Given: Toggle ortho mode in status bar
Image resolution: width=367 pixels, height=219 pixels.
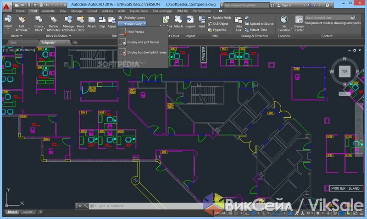Looking at the screenshot, I should (x=247, y=213).
